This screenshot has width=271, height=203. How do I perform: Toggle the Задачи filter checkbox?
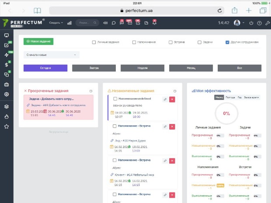(x=199, y=42)
